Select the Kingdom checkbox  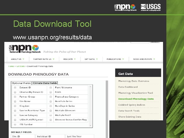15,106
